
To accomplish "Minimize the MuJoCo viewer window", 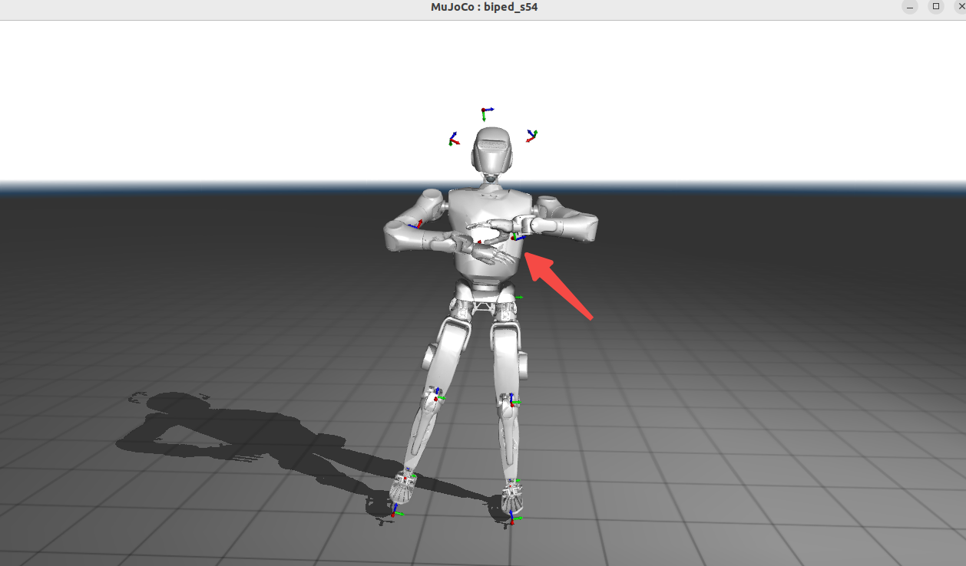I will point(910,7).
